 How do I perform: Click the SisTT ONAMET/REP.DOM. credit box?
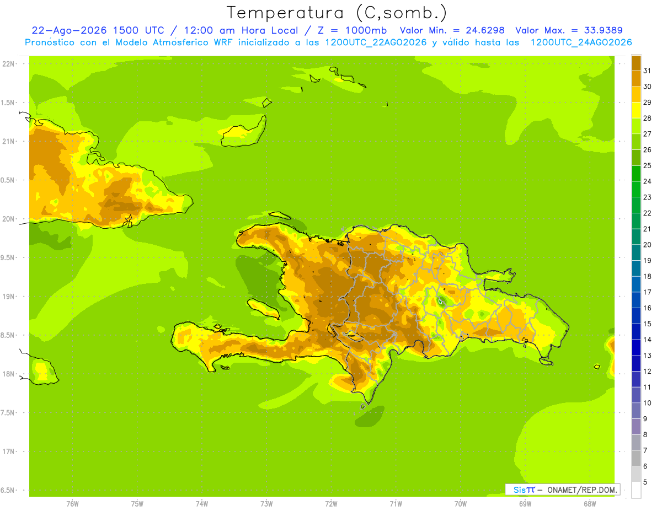tap(563, 490)
